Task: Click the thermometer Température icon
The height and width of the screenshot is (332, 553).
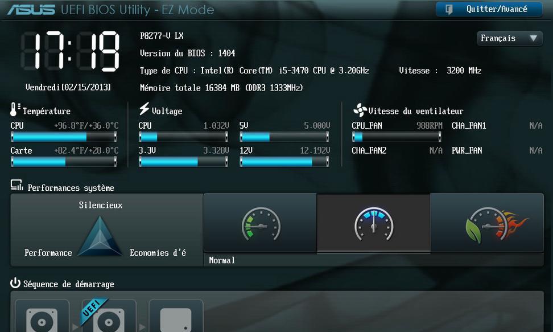Action: 14,109
